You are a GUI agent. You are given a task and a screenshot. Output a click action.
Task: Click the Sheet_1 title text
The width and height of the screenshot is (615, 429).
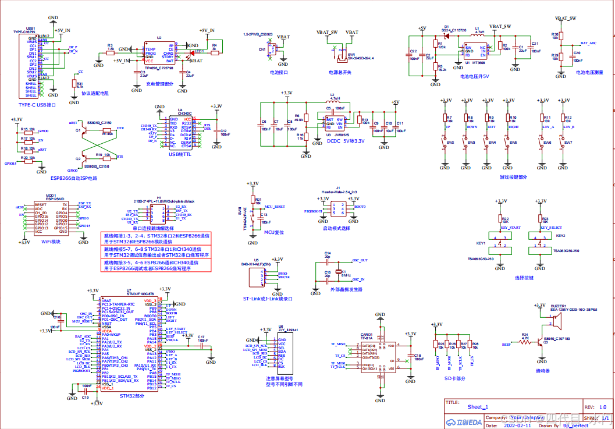(x=478, y=407)
